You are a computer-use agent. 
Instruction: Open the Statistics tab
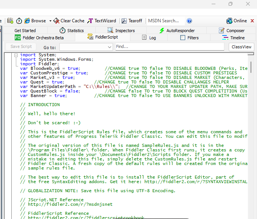pos(72,31)
